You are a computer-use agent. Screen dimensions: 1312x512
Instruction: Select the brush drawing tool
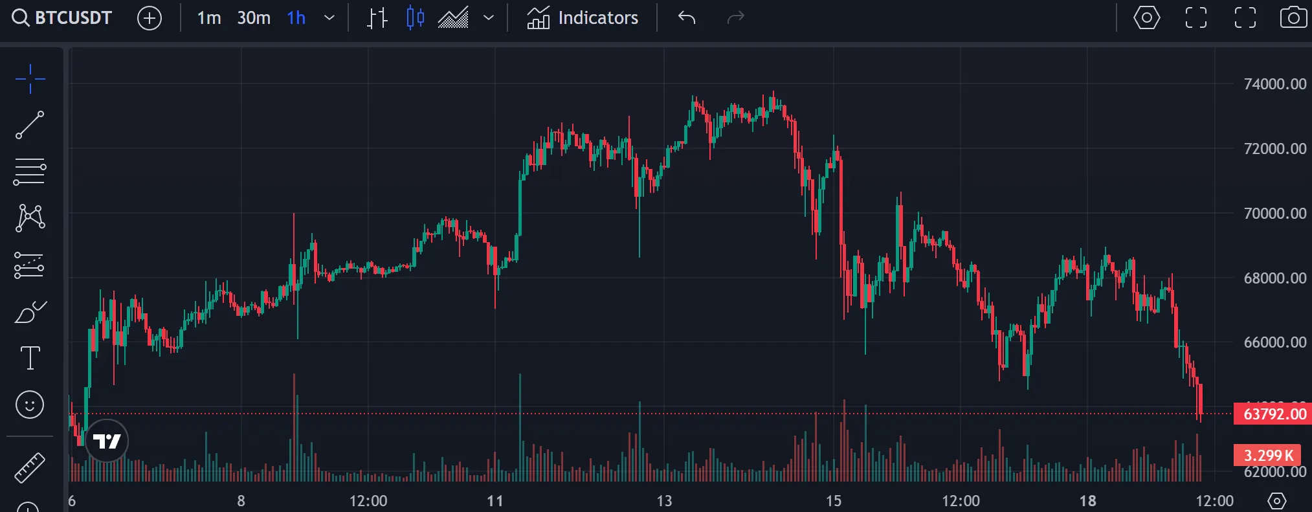pos(30,312)
